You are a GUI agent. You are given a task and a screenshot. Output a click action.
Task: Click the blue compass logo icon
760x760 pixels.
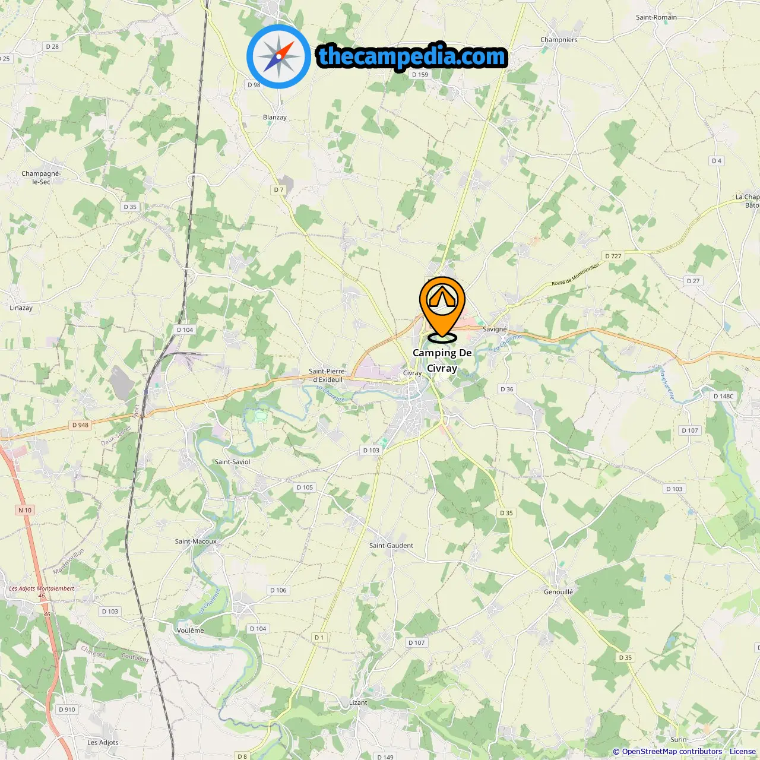278,57
